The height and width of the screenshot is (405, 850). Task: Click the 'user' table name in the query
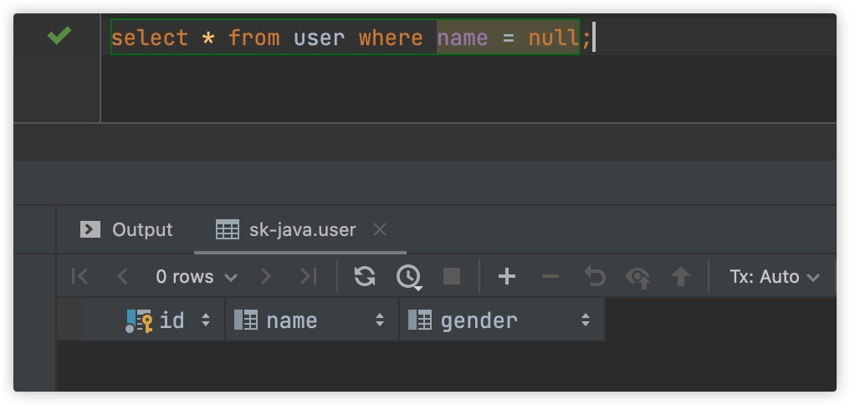tap(320, 38)
